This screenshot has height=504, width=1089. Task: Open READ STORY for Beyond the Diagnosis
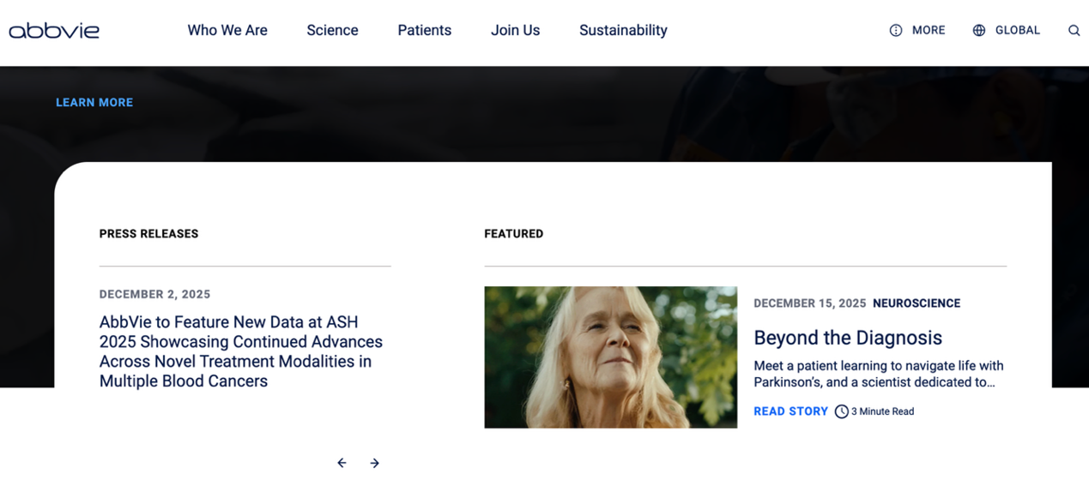click(790, 411)
